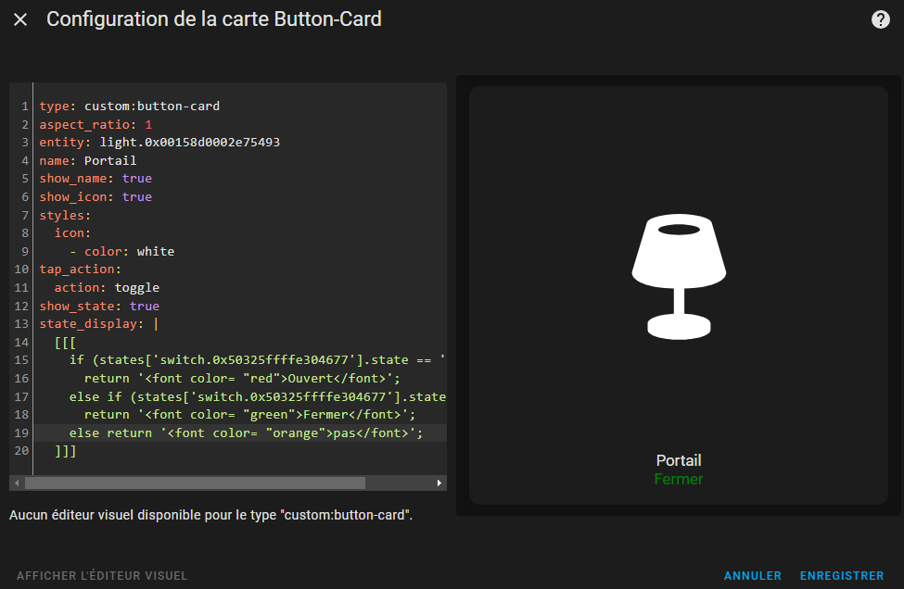Click AFFICHER L'ÉDITEUR VISUEL
The width and height of the screenshot is (904, 589).
(x=102, y=576)
